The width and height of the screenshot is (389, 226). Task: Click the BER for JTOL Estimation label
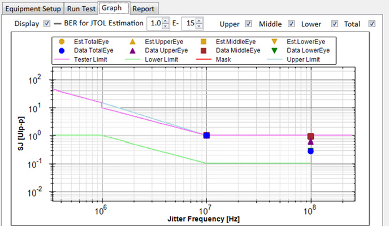pyautogui.click(x=103, y=23)
